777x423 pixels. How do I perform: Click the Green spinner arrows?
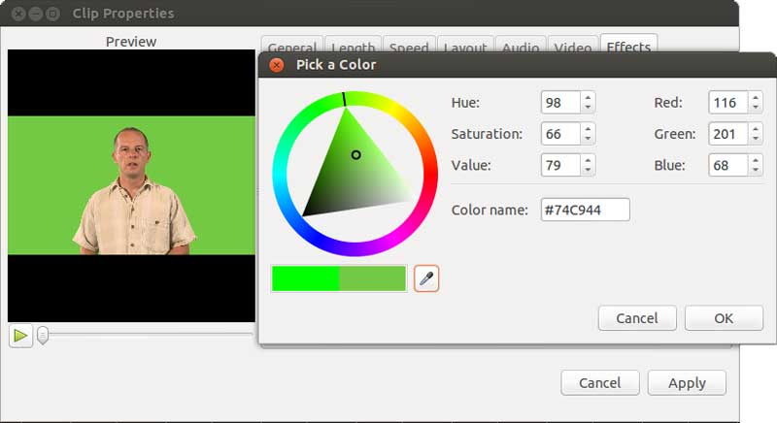click(755, 134)
